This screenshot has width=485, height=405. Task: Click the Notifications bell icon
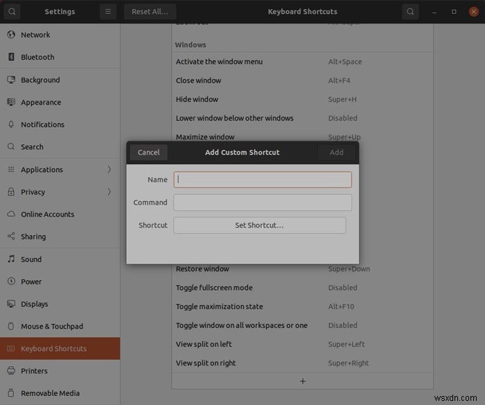click(x=11, y=125)
